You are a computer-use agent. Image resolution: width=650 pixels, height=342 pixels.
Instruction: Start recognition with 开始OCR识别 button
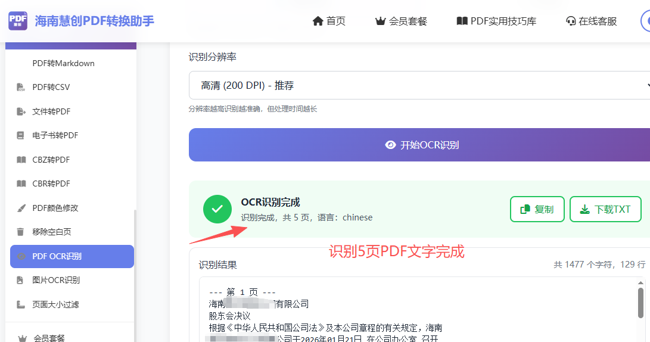(x=419, y=145)
